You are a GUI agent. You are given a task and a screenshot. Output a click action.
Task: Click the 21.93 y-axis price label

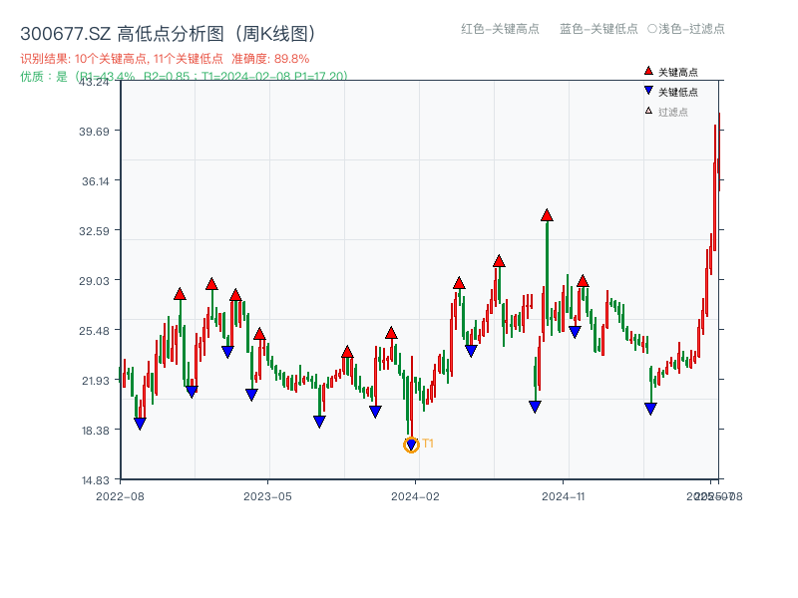96,381
